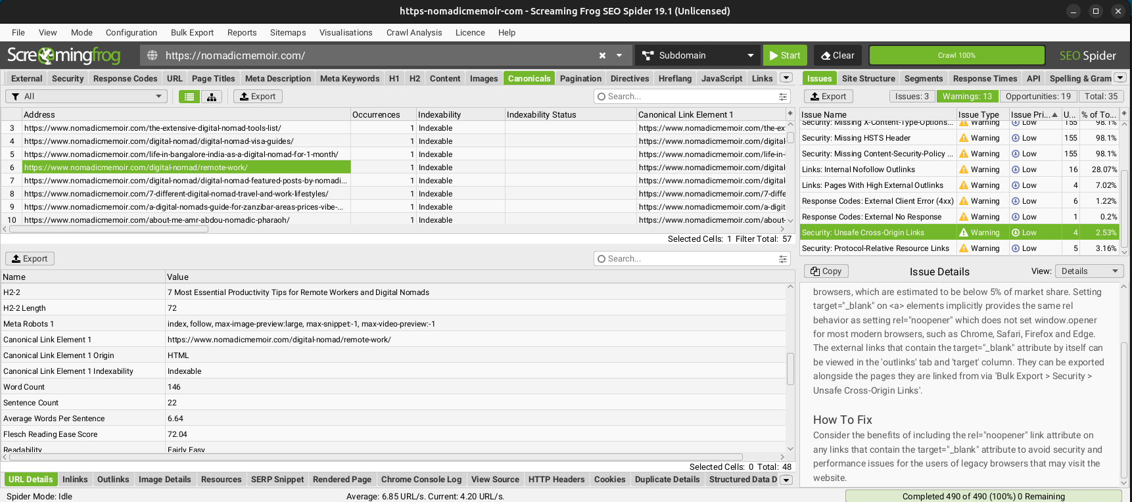Click Low priority icon on Internal Nofollow Outlinks row
1132x502 pixels.
tap(1016, 170)
